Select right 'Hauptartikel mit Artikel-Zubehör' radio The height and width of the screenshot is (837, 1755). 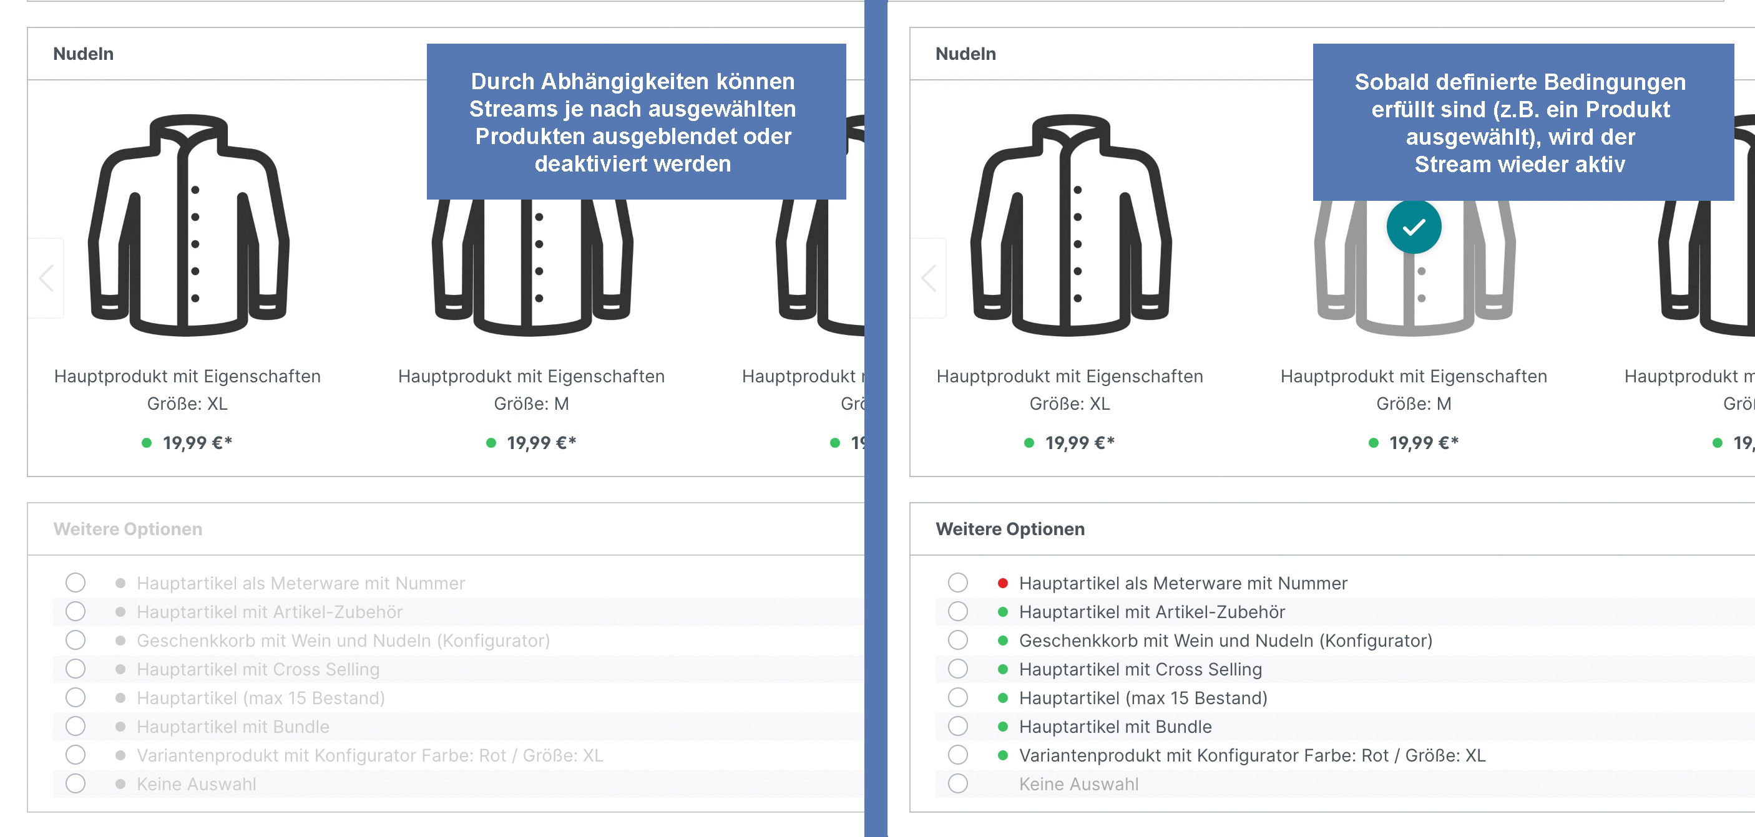pos(958,611)
